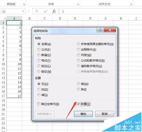The width and height of the screenshot is (142, 132).
Task: Select the 公式(F) radio button
Action: pyautogui.click(x=39, y=50)
